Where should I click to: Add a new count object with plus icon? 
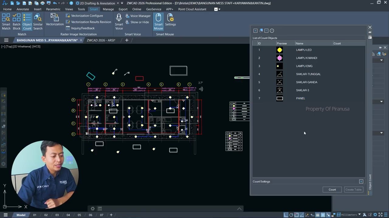click(x=255, y=31)
